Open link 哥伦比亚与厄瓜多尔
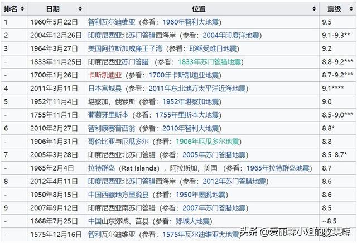The width and height of the screenshot is (357, 243). point(118,142)
